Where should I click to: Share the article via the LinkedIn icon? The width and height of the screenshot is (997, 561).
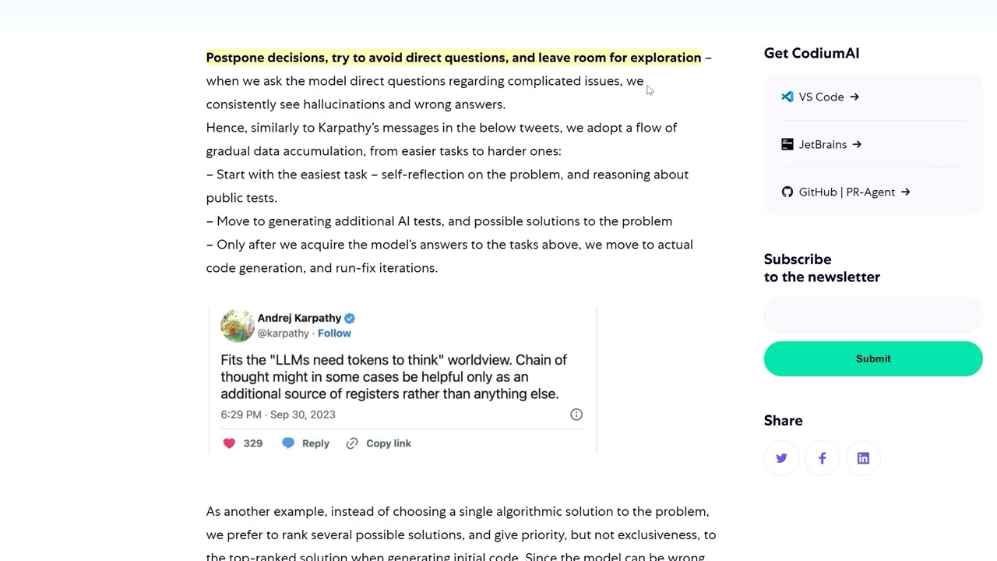click(863, 458)
